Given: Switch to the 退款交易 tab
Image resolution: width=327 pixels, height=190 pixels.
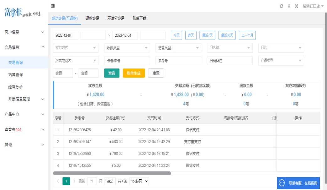Looking at the screenshot, I should (92, 19).
